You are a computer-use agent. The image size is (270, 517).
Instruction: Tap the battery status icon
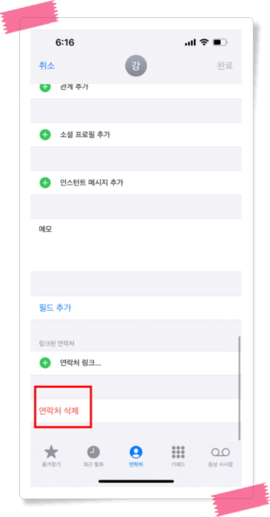coord(220,42)
